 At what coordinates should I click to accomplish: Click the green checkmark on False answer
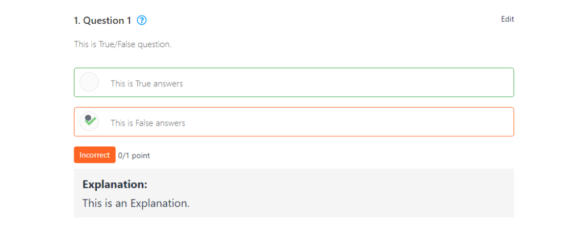pyautogui.click(x=90, y=121)
